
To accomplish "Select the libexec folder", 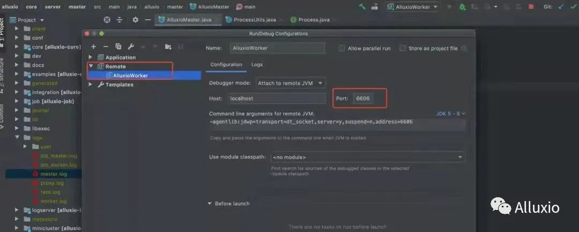I will coord(41,128).
